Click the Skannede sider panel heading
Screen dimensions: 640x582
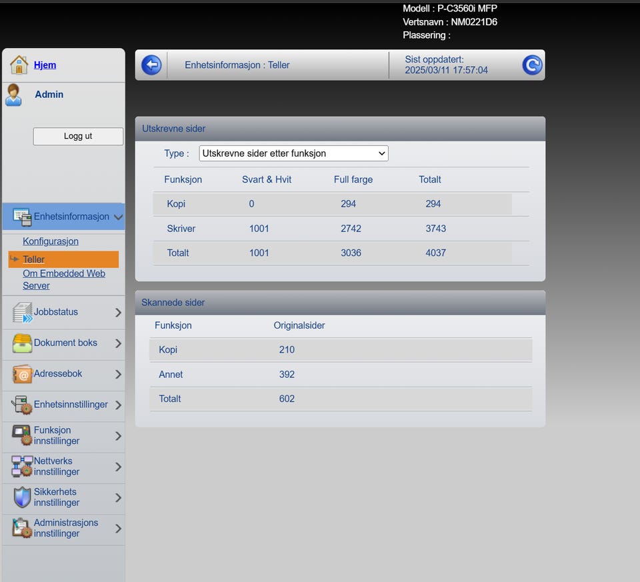point(173,303)
